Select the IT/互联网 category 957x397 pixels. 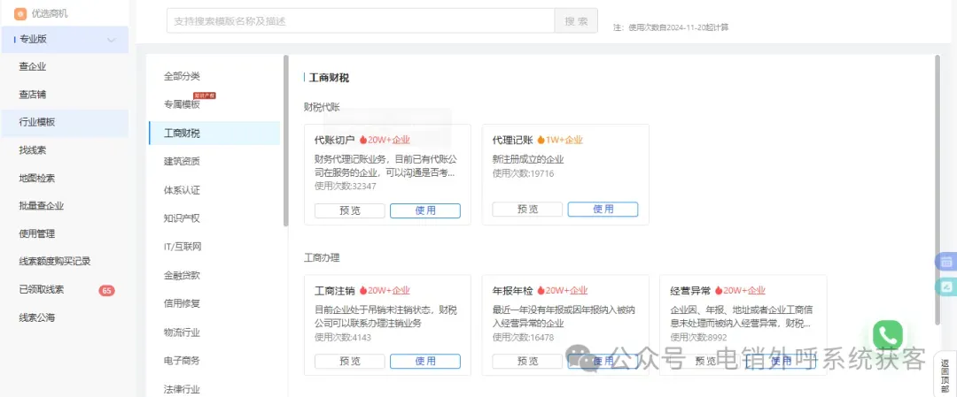[214, 247]
